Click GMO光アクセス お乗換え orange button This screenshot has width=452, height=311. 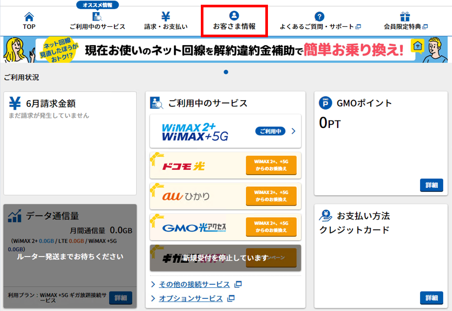271,227
